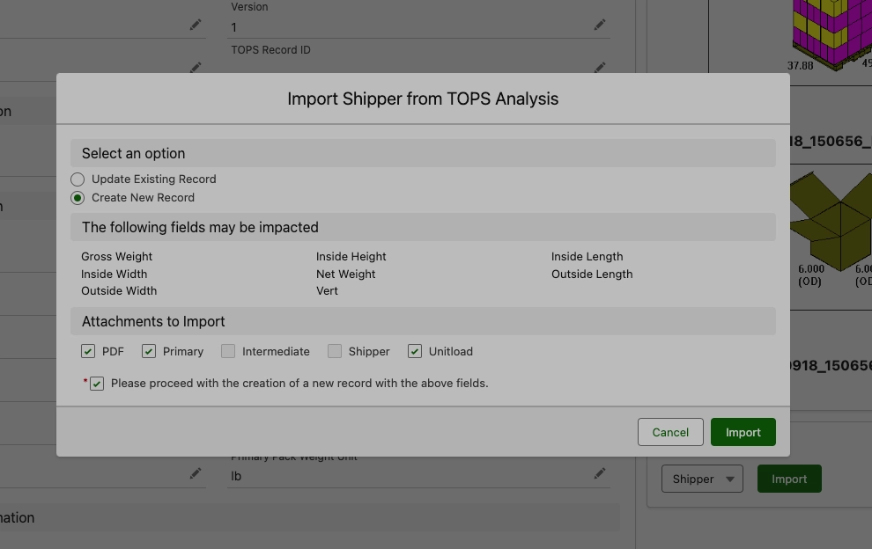This screenshot has width=872, height=549.
Task: Click the Gross Weight field label
Action: tap(117, 257)
